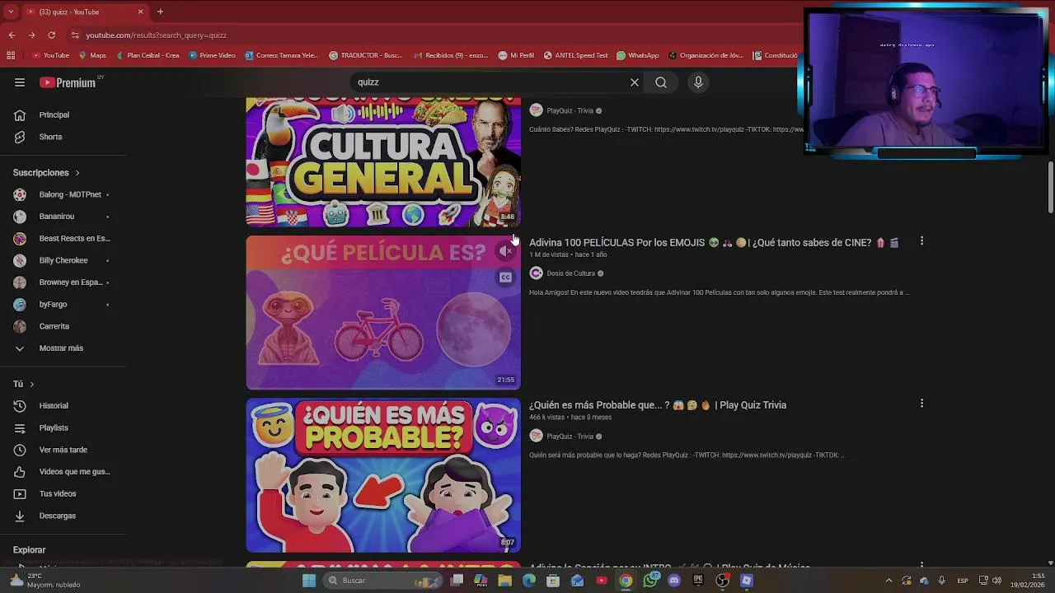Open the WhatsApp bookmark
Viewport: 1055px width, 593px height.
pos(637,55)
